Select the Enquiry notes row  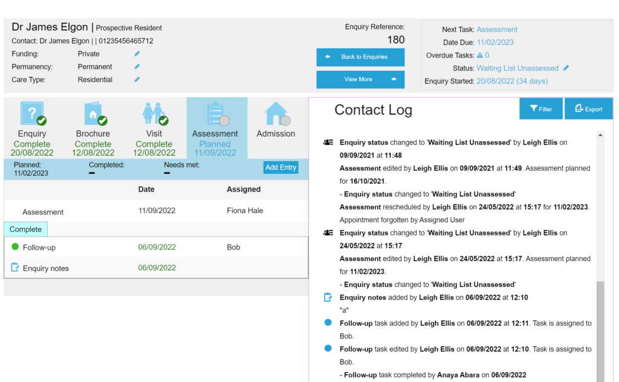156,268
